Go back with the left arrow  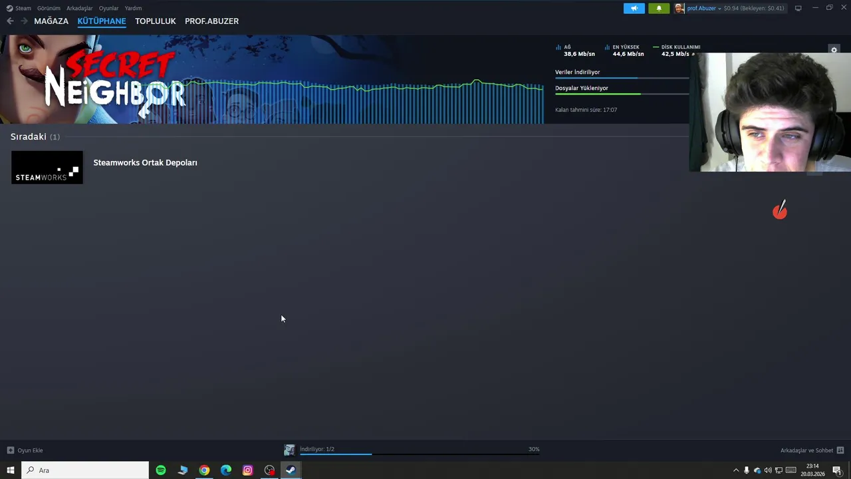pos(10,21)
